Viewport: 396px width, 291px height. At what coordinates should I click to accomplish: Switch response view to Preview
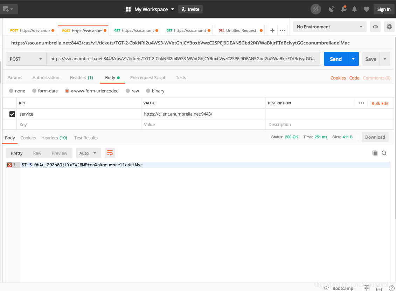point(60,153)
